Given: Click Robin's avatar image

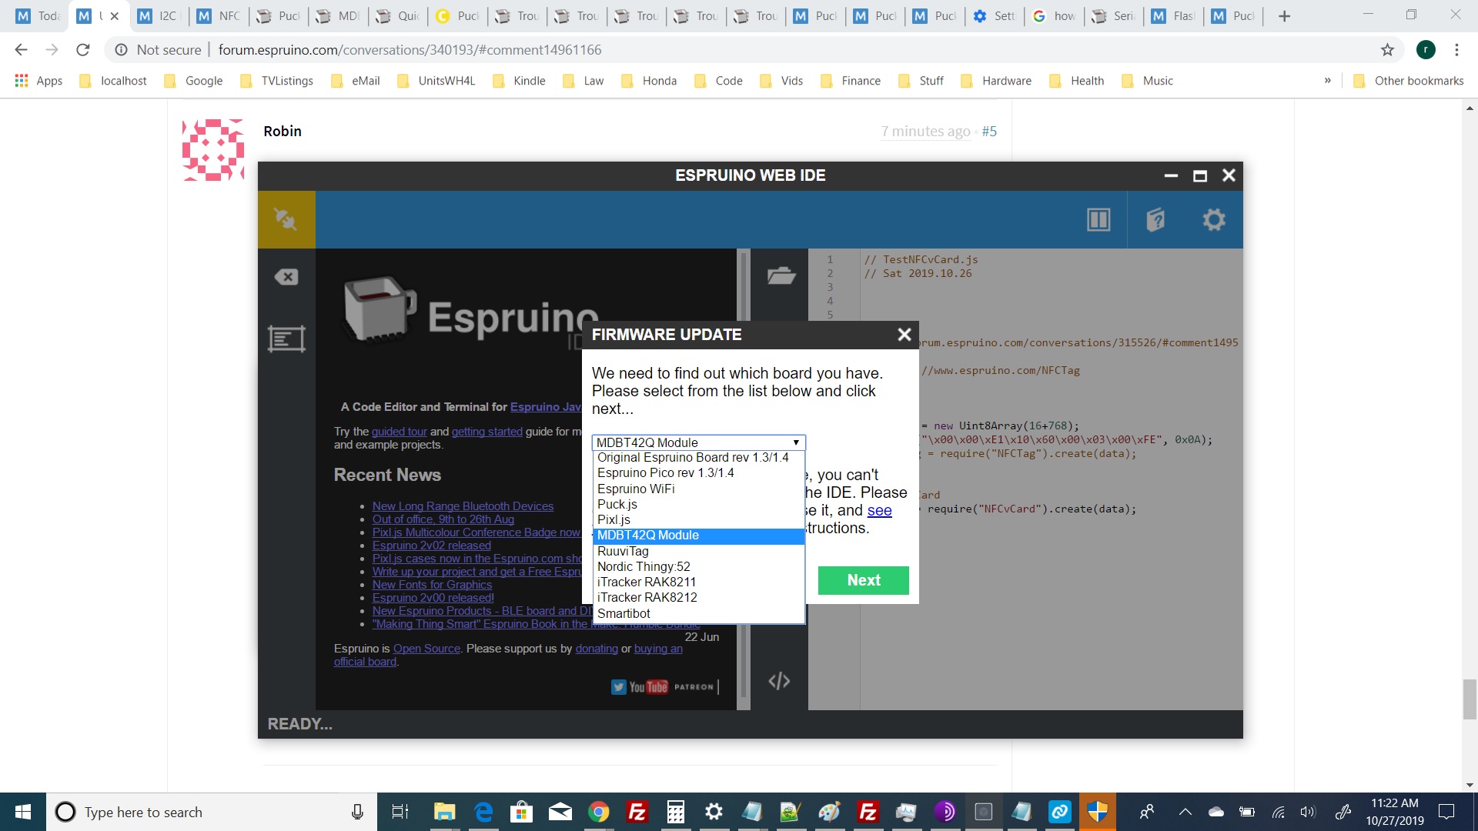Looking at the screenshot, I should pos(213,150).
